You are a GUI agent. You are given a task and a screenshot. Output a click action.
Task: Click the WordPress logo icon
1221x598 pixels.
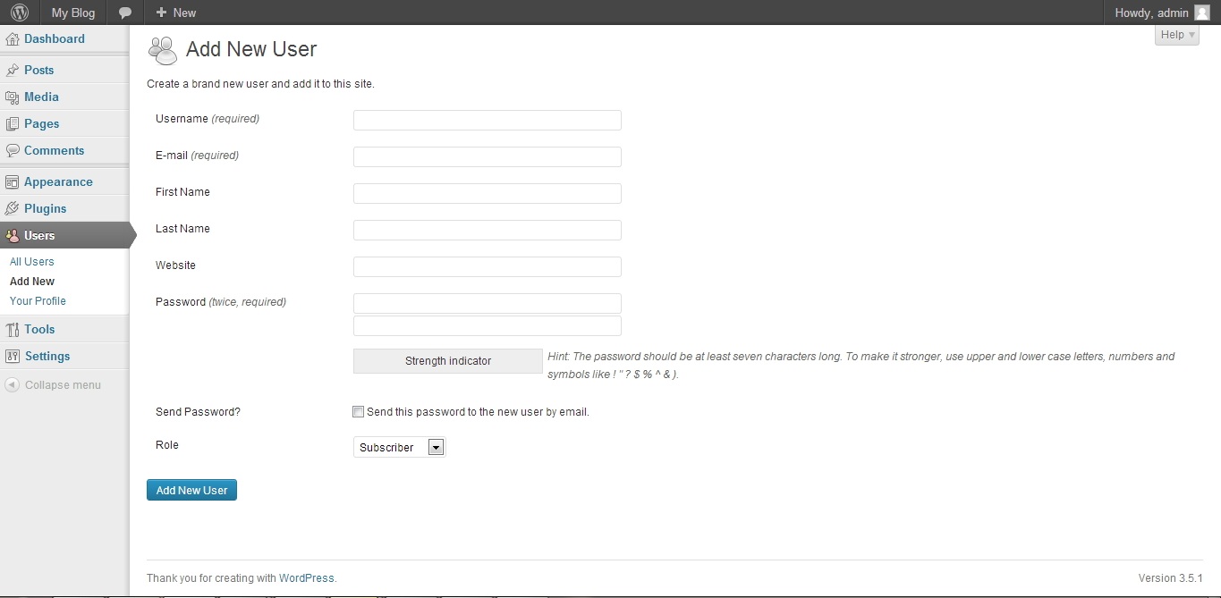point(20,13)
